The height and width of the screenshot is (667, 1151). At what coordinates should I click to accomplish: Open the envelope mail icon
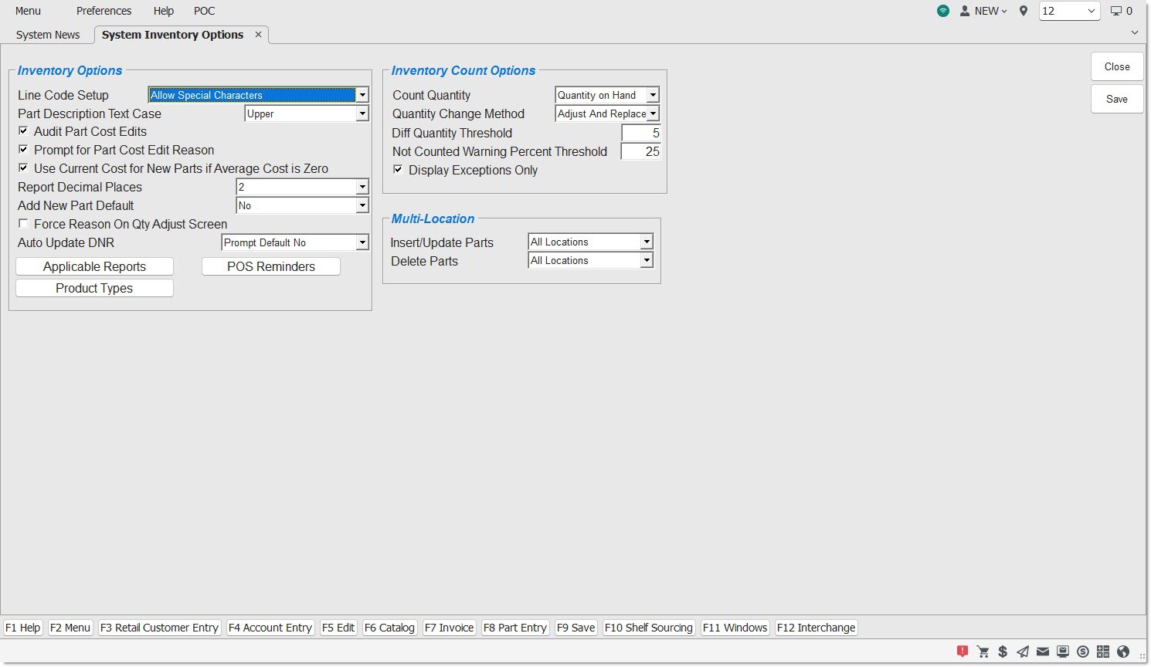coord(1043,652)
